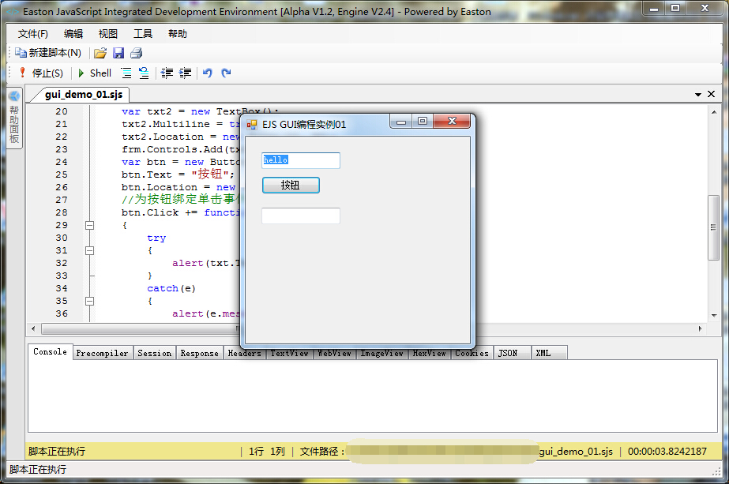
Task: Redo the last edit
Action: pos(226,73)
